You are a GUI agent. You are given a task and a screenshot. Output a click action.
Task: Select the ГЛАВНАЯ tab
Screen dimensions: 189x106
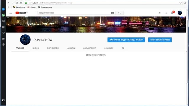[20, 48]
